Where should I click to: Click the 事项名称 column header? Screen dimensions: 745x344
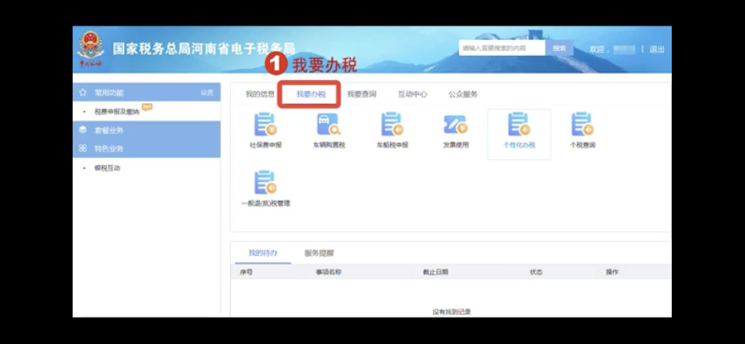tap(328, 273)
